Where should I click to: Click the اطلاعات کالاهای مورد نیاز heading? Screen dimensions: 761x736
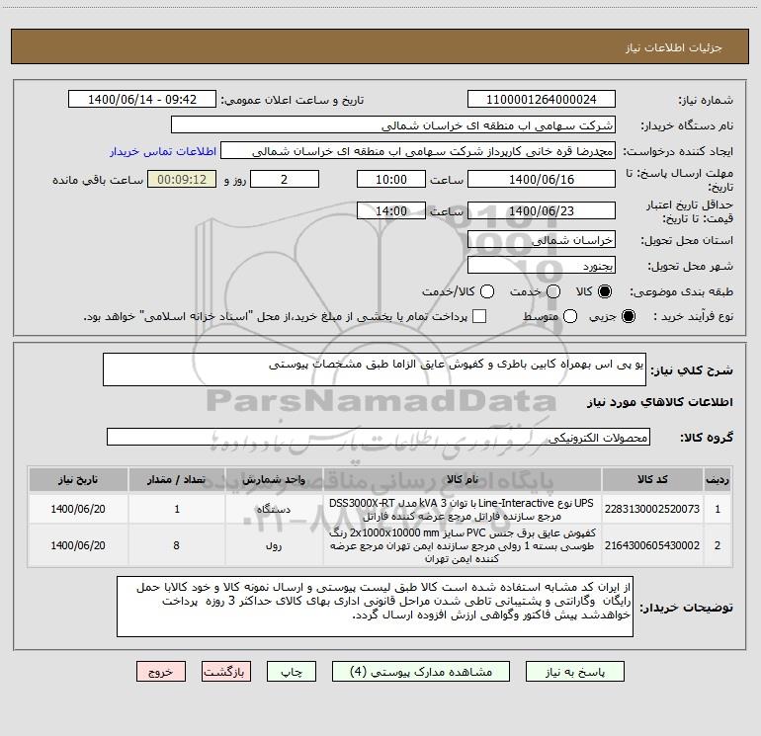click(x=659, y=402)
